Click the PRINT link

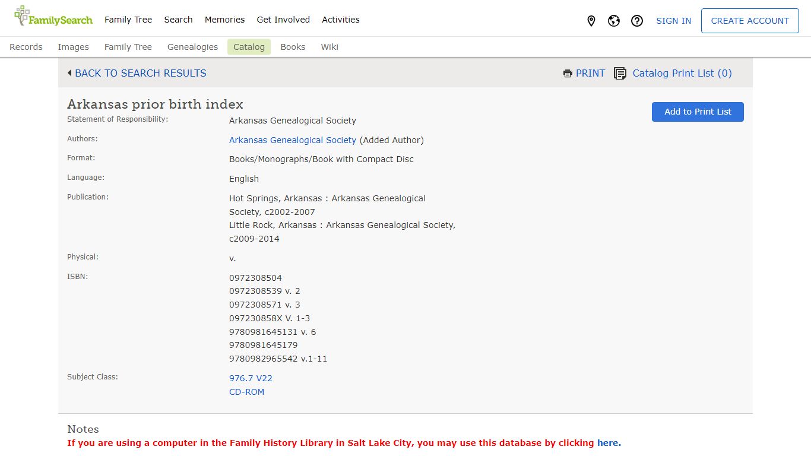(x=590, y=73)
